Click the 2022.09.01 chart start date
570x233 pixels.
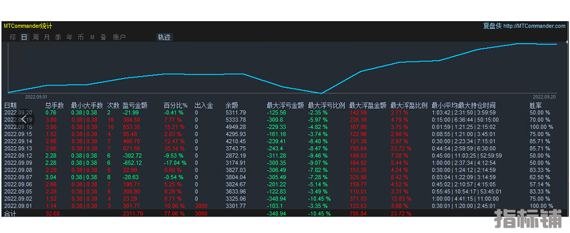[36, 97]
